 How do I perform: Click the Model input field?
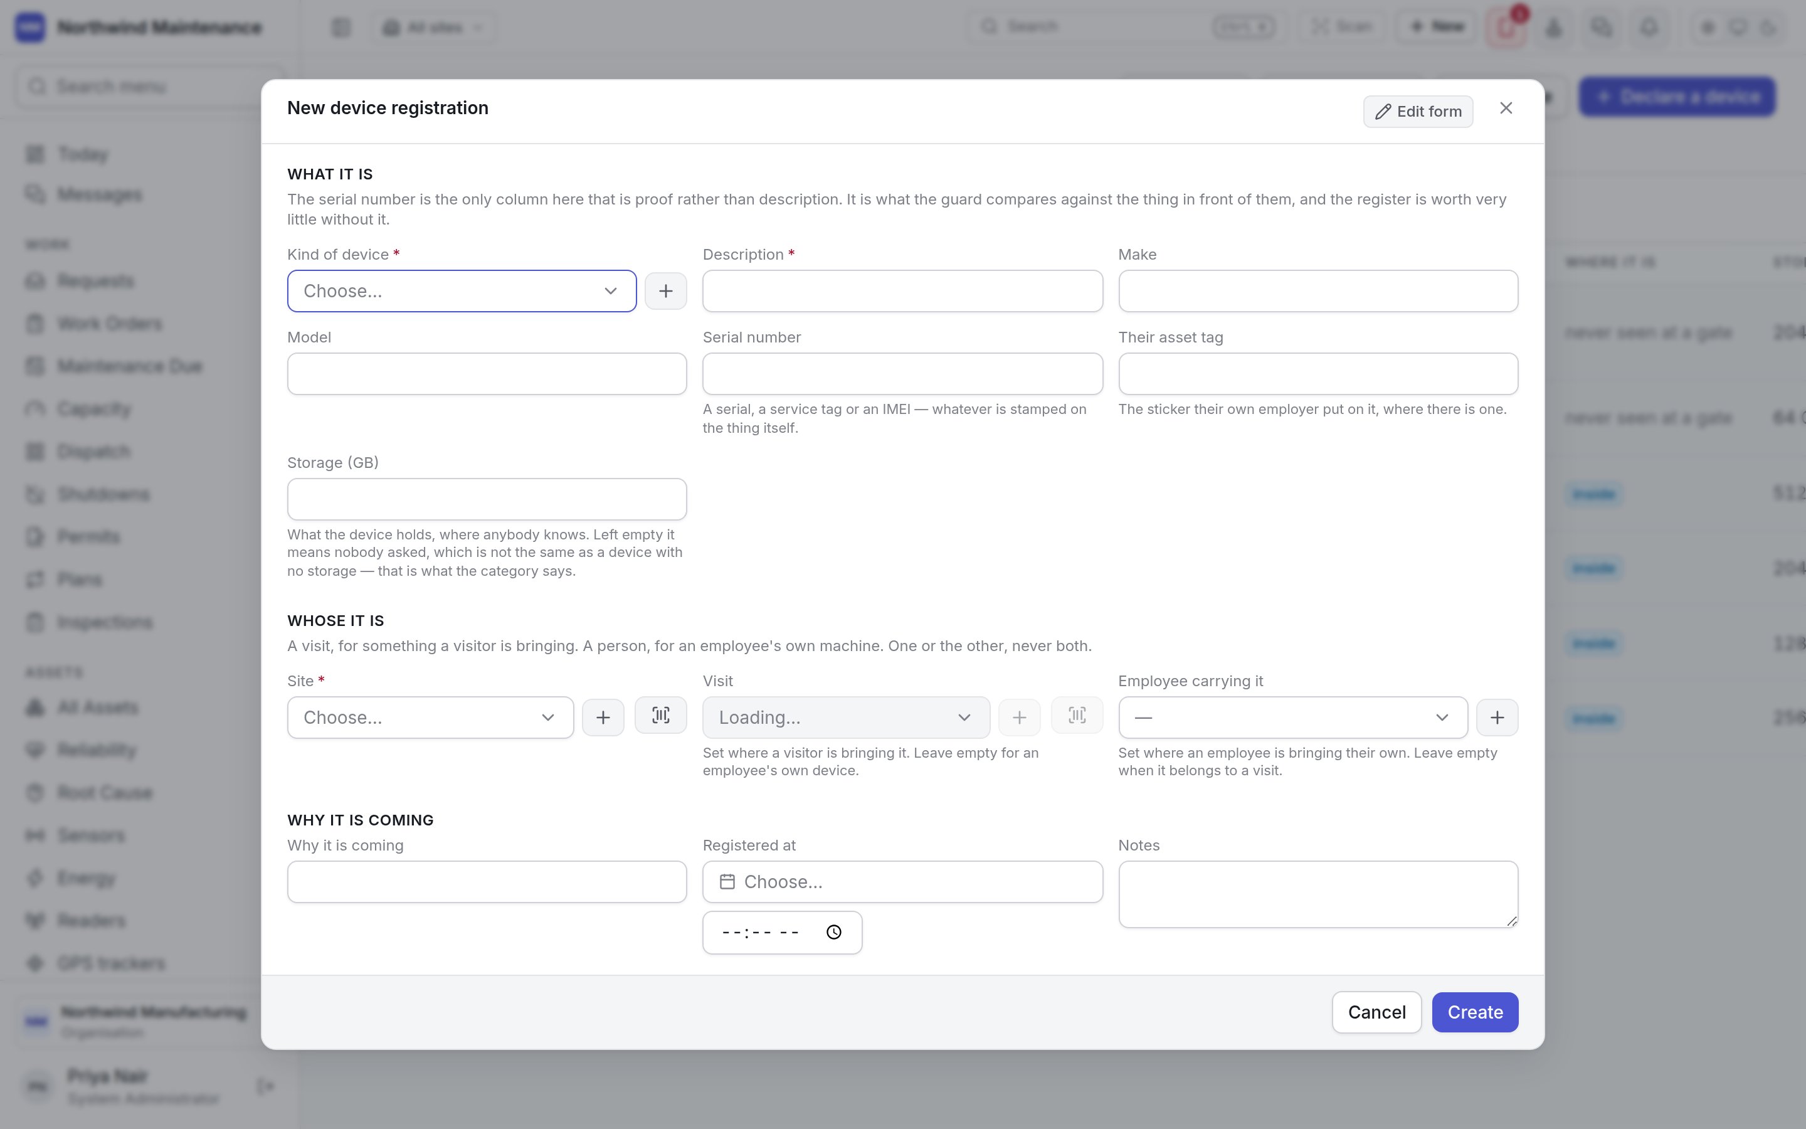tap(487, 374)
